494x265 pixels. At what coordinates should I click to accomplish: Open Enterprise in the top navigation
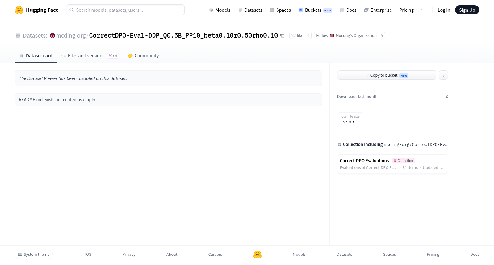(x=378, y=10)
